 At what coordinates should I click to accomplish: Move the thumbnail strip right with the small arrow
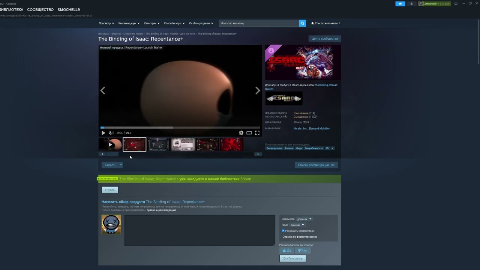(258, 154)
